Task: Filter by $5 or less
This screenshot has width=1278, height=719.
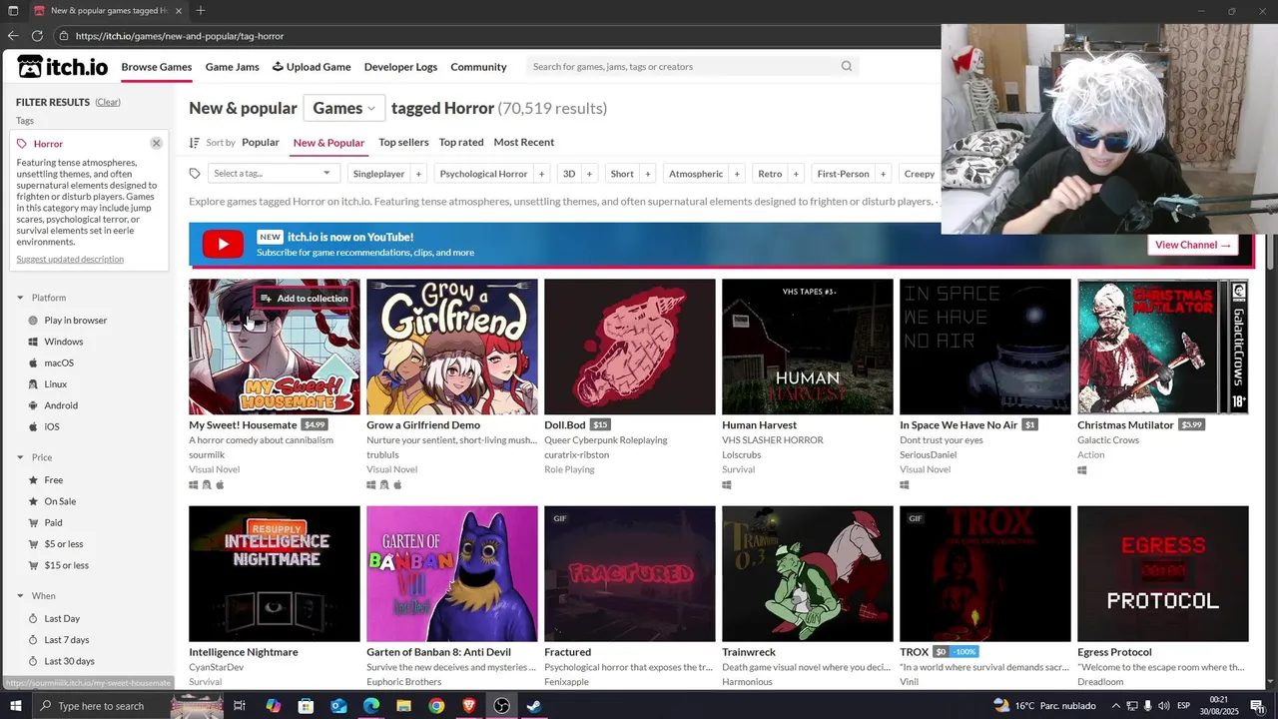Action: (x=64, y=544)
